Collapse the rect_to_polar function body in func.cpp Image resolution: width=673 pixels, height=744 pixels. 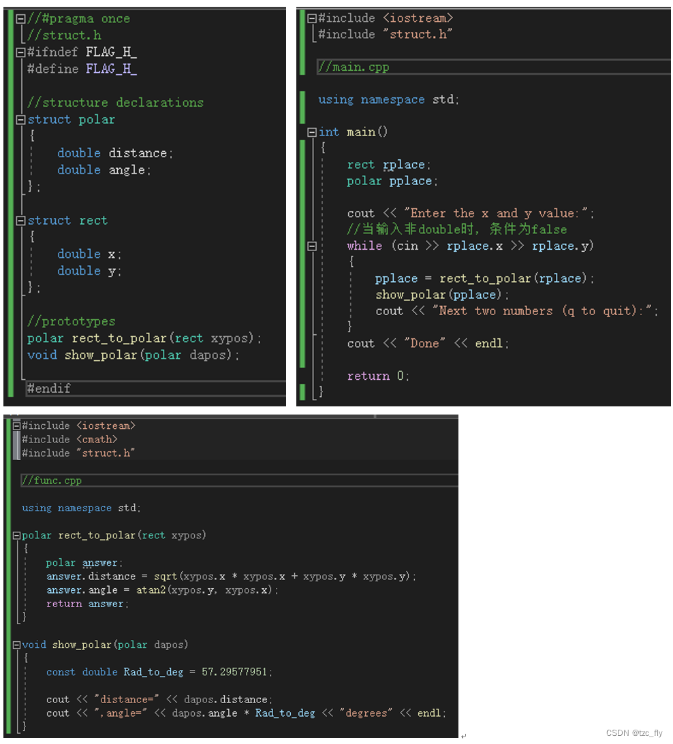point(16,536)
